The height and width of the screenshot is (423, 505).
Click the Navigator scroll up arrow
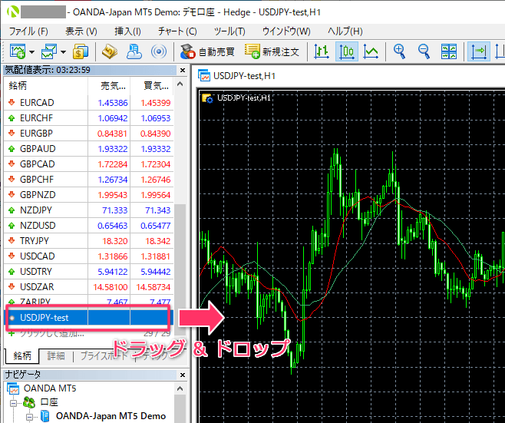pos(180,388)
